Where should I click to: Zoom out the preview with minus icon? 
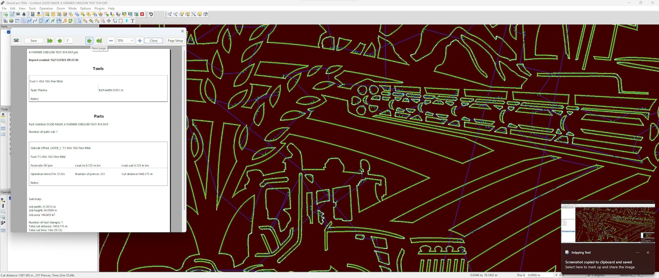point(111,41)
